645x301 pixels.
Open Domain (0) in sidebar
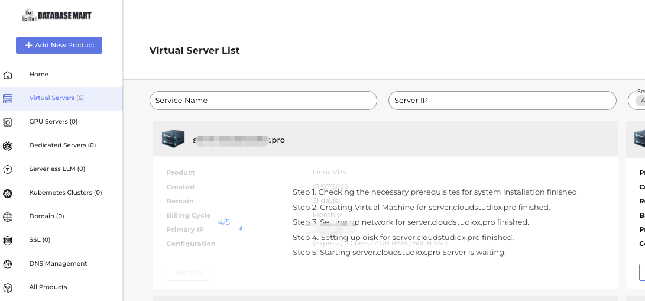(x=47, y=216)
